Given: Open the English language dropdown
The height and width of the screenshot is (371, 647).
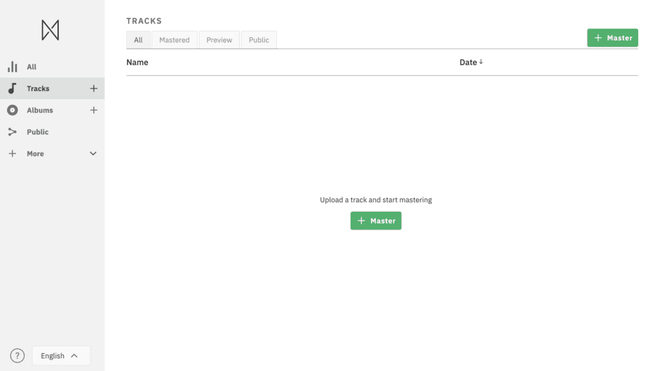Looking at the screenshot, I should (x=61, y=356).
